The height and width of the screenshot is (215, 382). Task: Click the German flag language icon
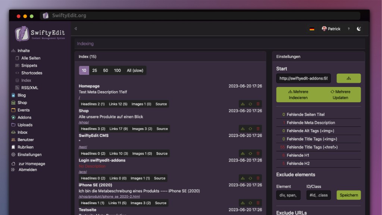312,29
